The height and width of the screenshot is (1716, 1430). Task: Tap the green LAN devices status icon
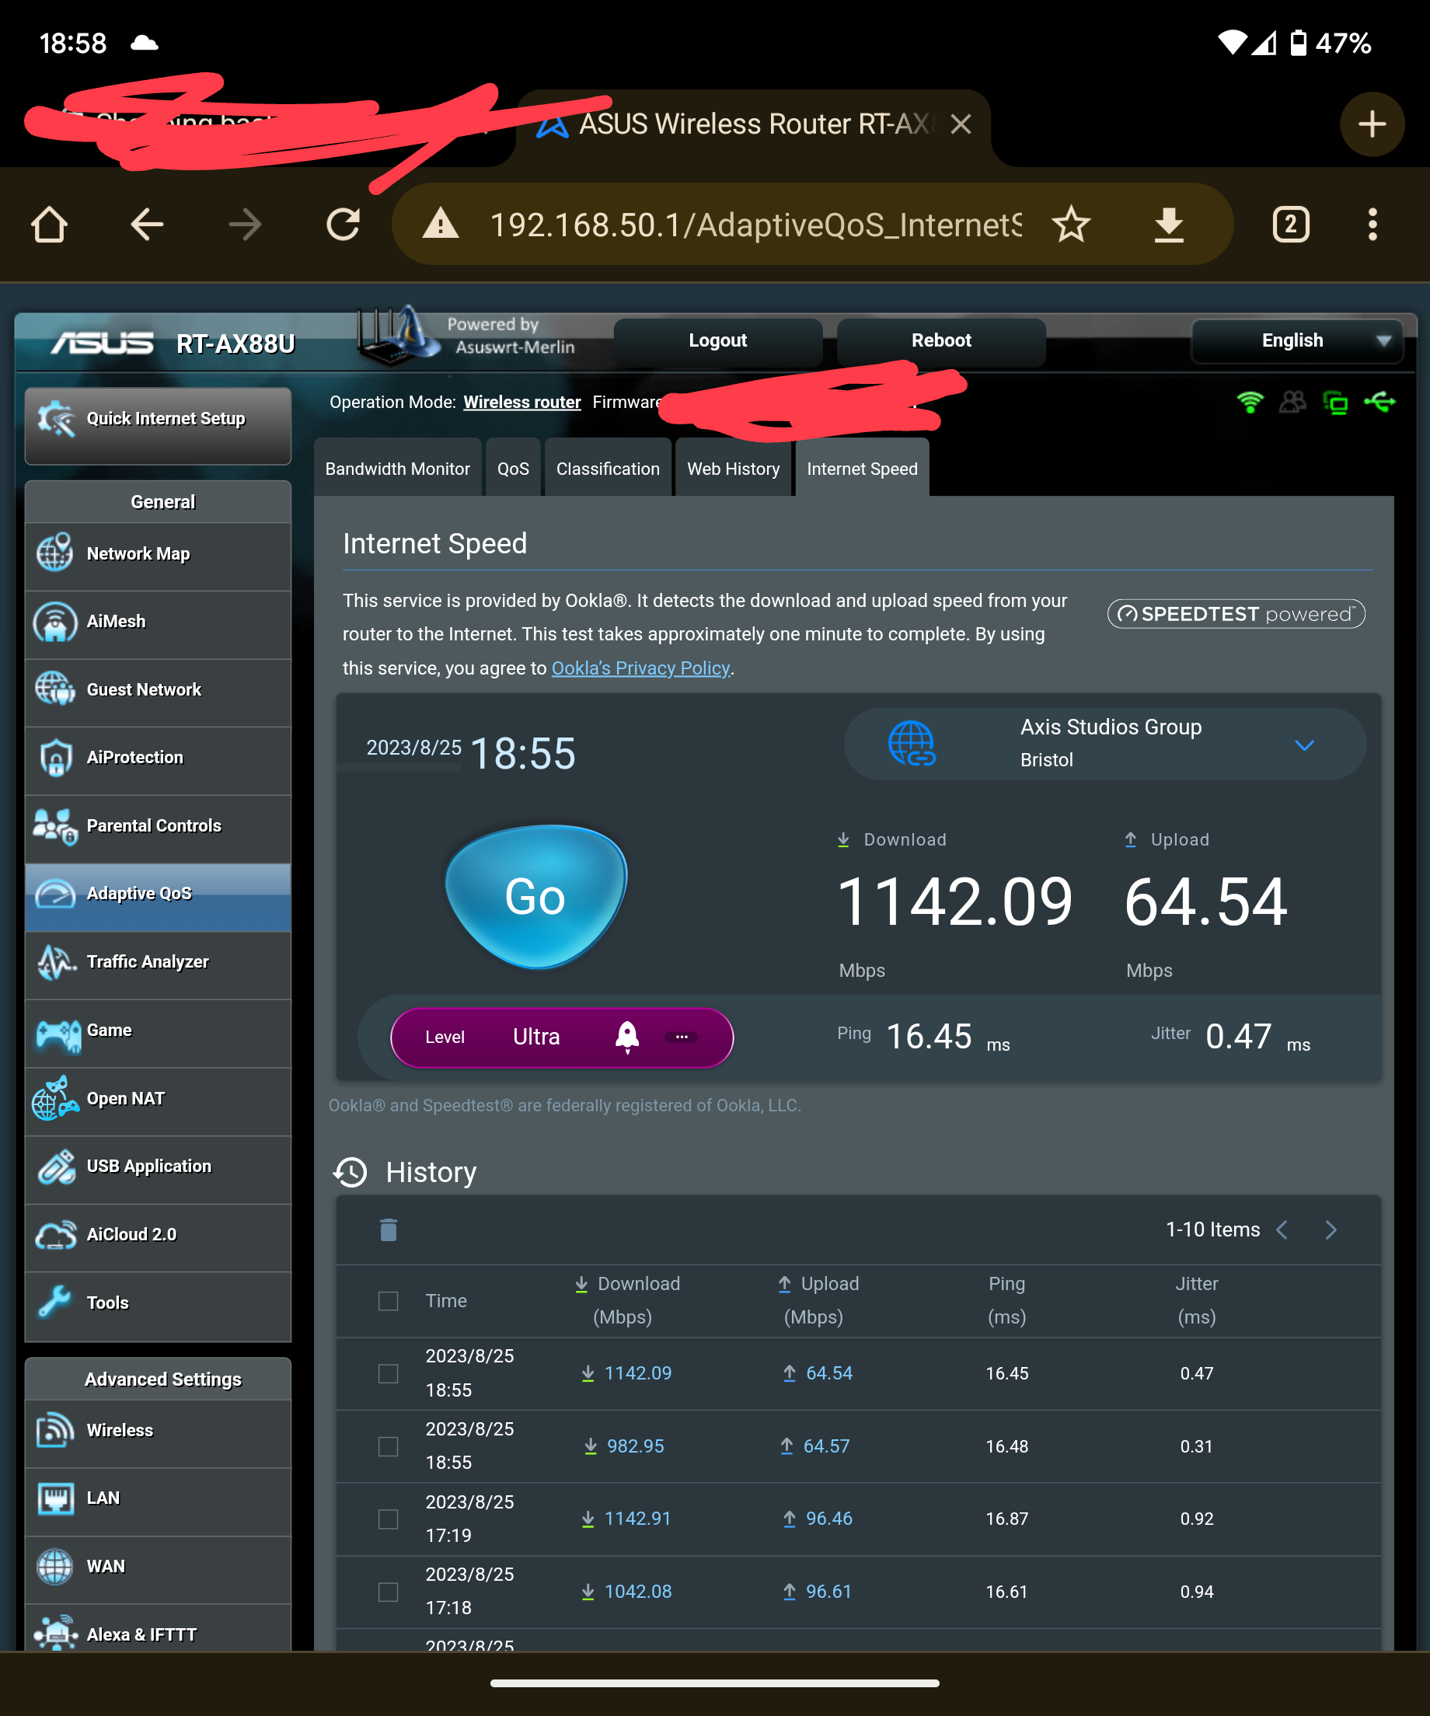(1336, 402)
